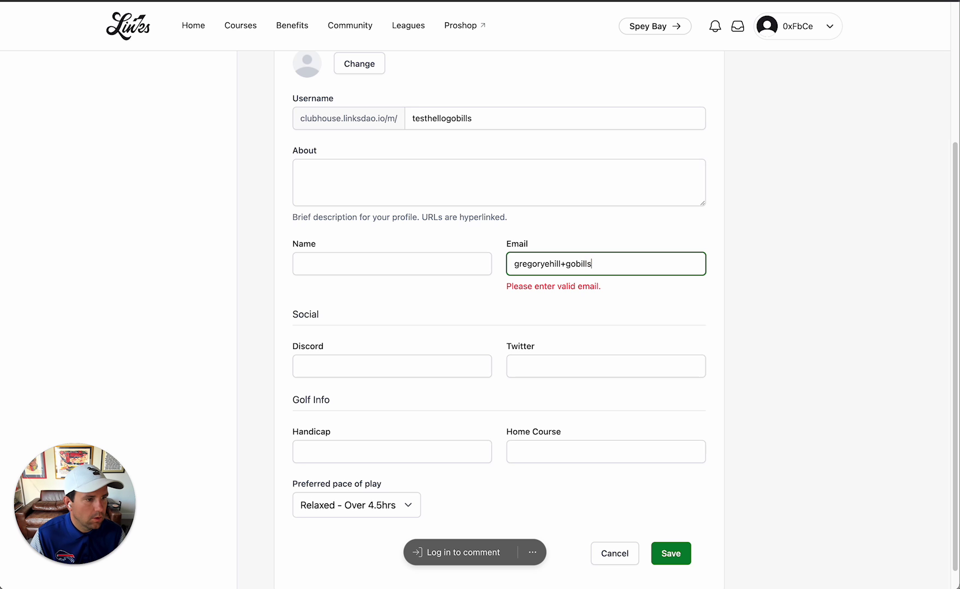960x589 pixels.
Task: Go to the Community page
Action: 350,26
